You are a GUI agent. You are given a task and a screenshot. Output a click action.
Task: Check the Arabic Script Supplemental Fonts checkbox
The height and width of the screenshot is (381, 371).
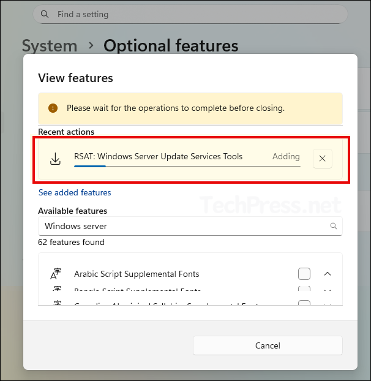click(x=304, y=274)
